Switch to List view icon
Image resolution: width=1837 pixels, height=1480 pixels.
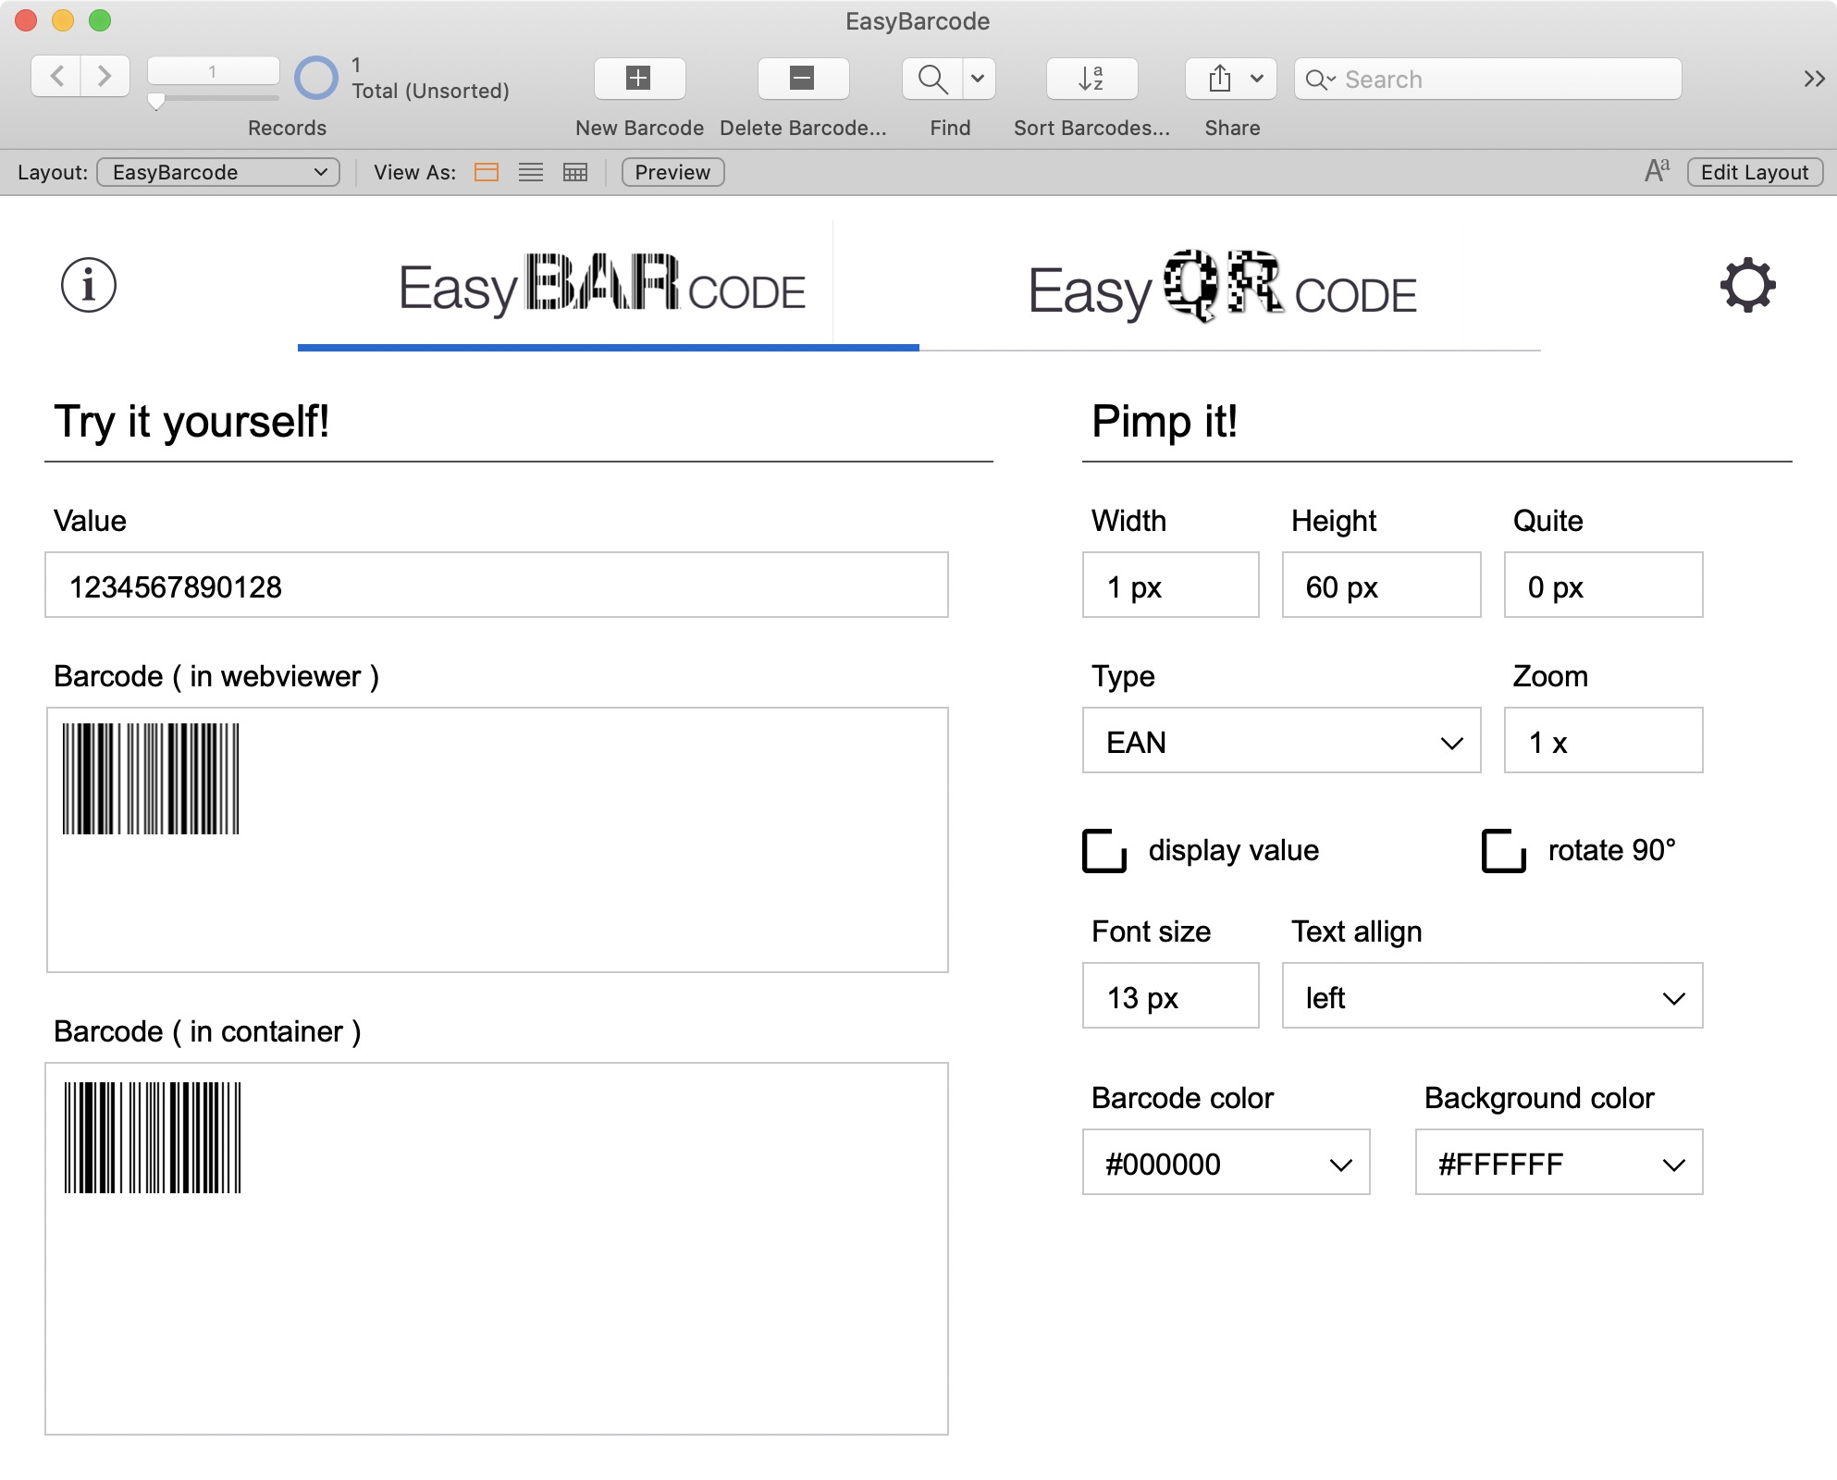tap(531, 172)
